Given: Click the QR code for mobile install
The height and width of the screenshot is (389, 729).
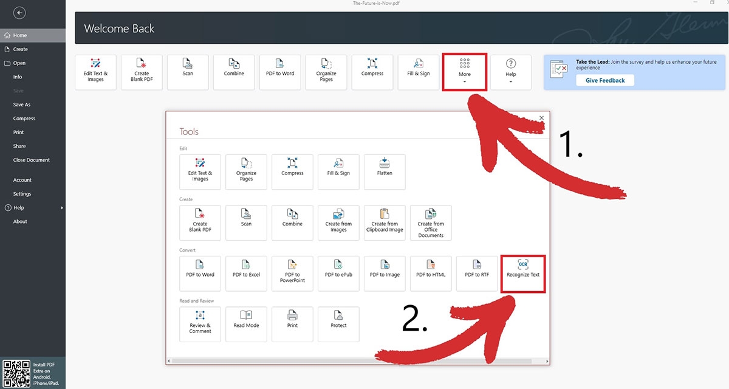Looking at the screenshot, I should [16, 373].
